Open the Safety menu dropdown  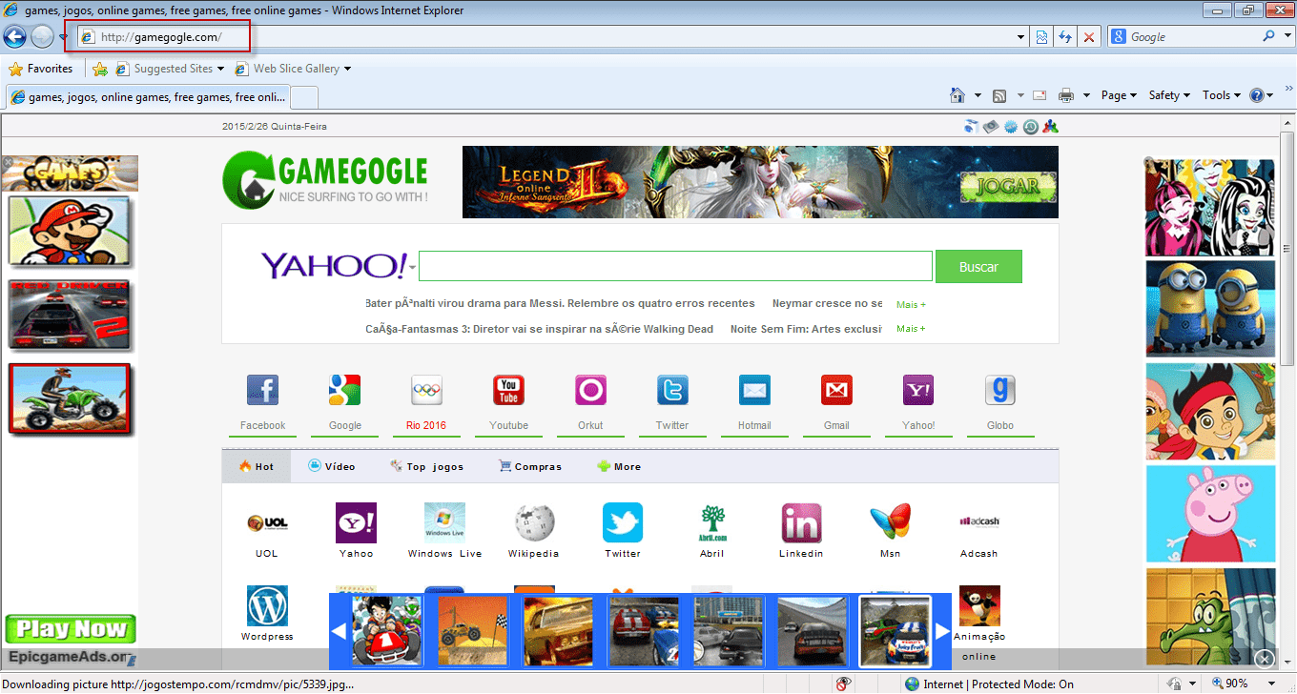(1169, 95)
